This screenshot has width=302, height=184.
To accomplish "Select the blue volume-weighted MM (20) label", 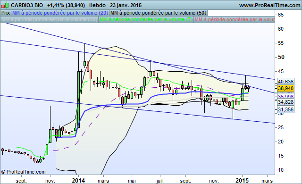I will (60, 13).
